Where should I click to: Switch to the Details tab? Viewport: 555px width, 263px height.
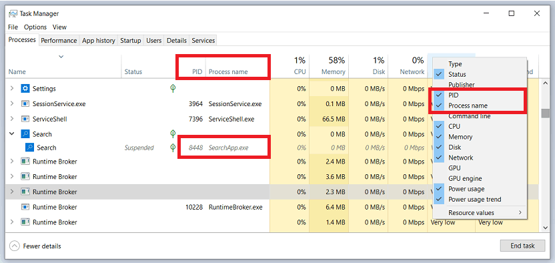177,40
